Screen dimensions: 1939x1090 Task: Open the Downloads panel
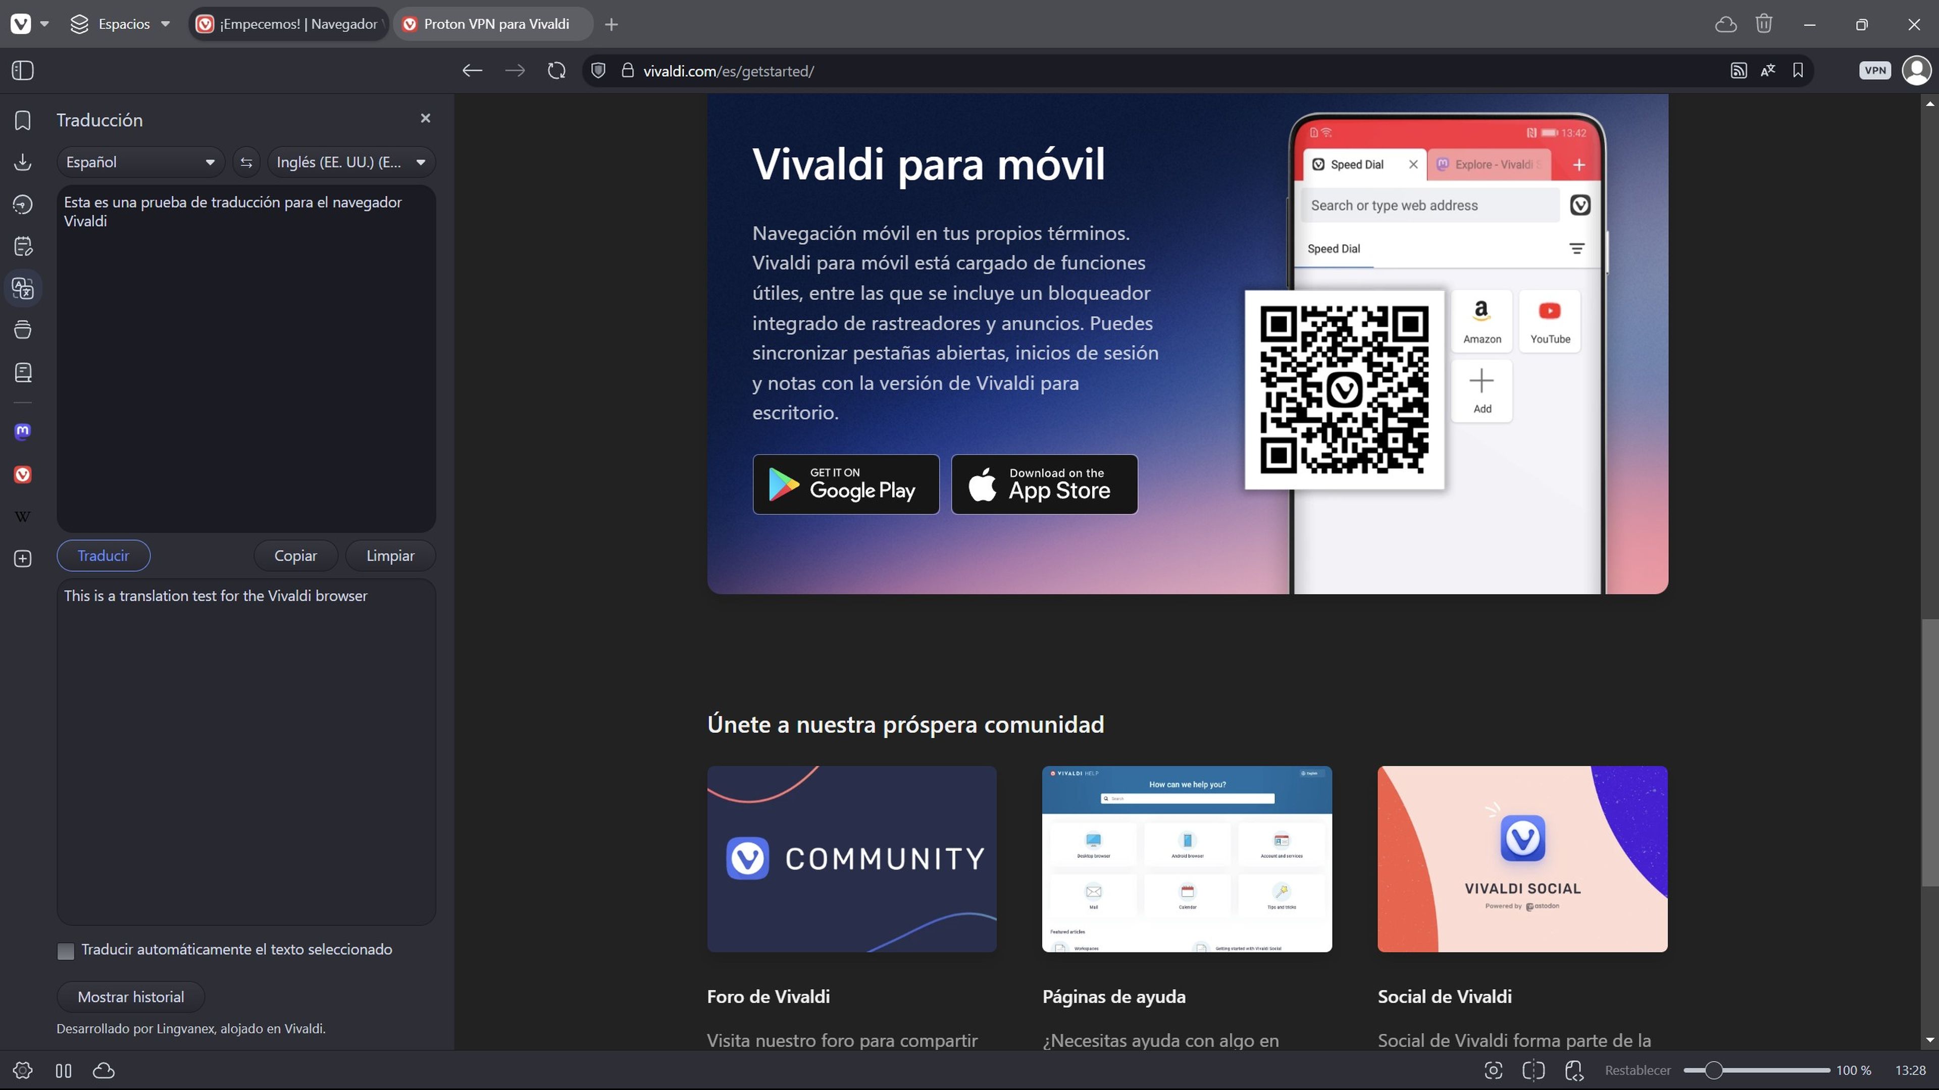coord(23,161)
